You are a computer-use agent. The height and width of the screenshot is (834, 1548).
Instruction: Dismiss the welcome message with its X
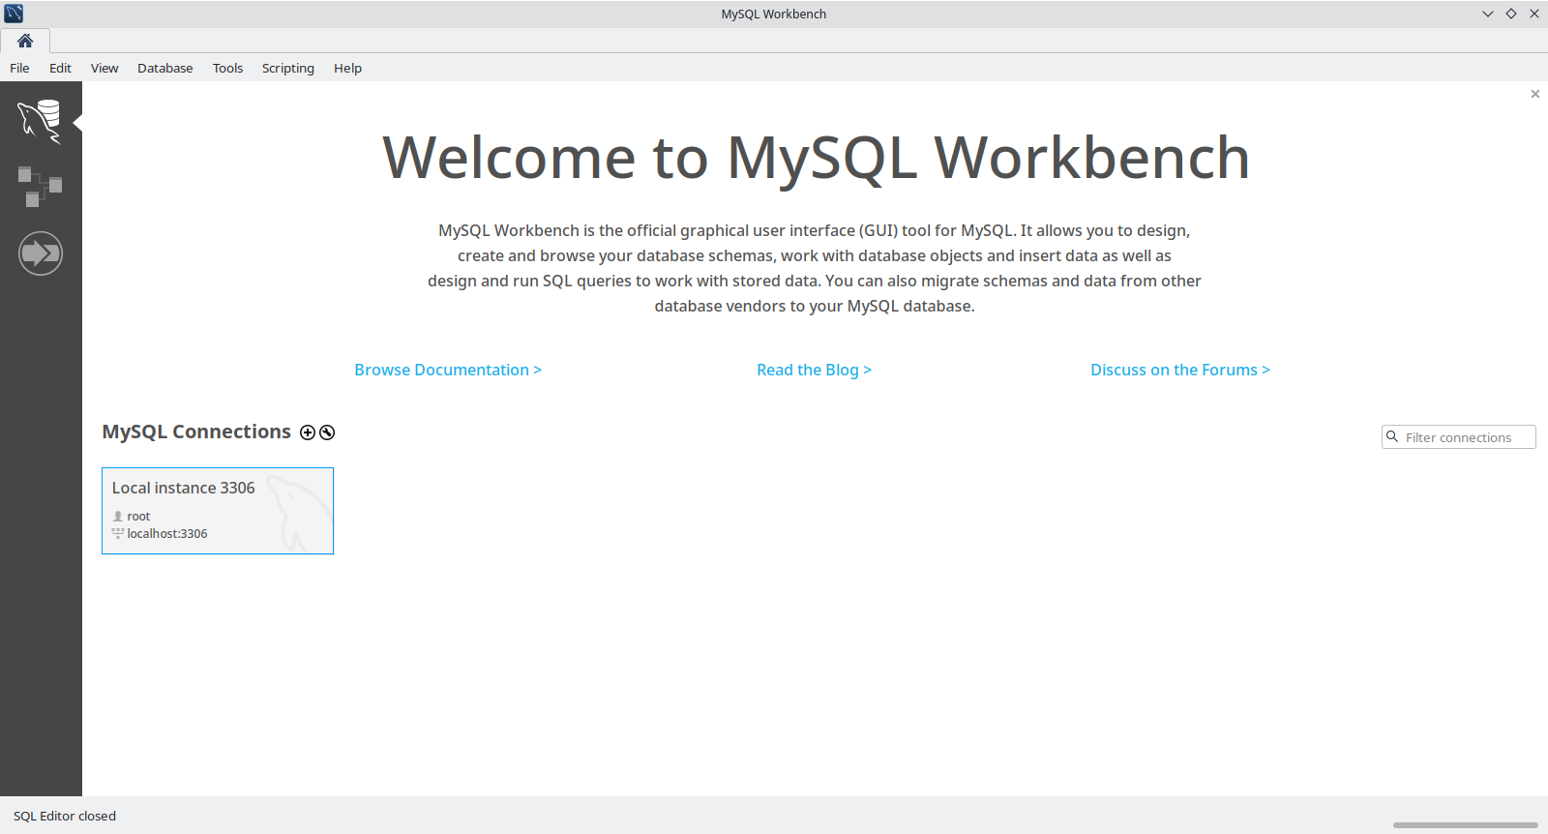1535,94
